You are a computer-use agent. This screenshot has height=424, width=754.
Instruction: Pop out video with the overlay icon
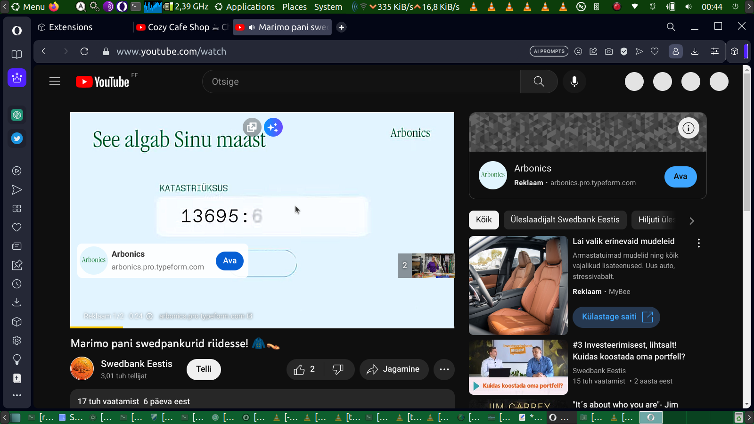coord(252,127)
